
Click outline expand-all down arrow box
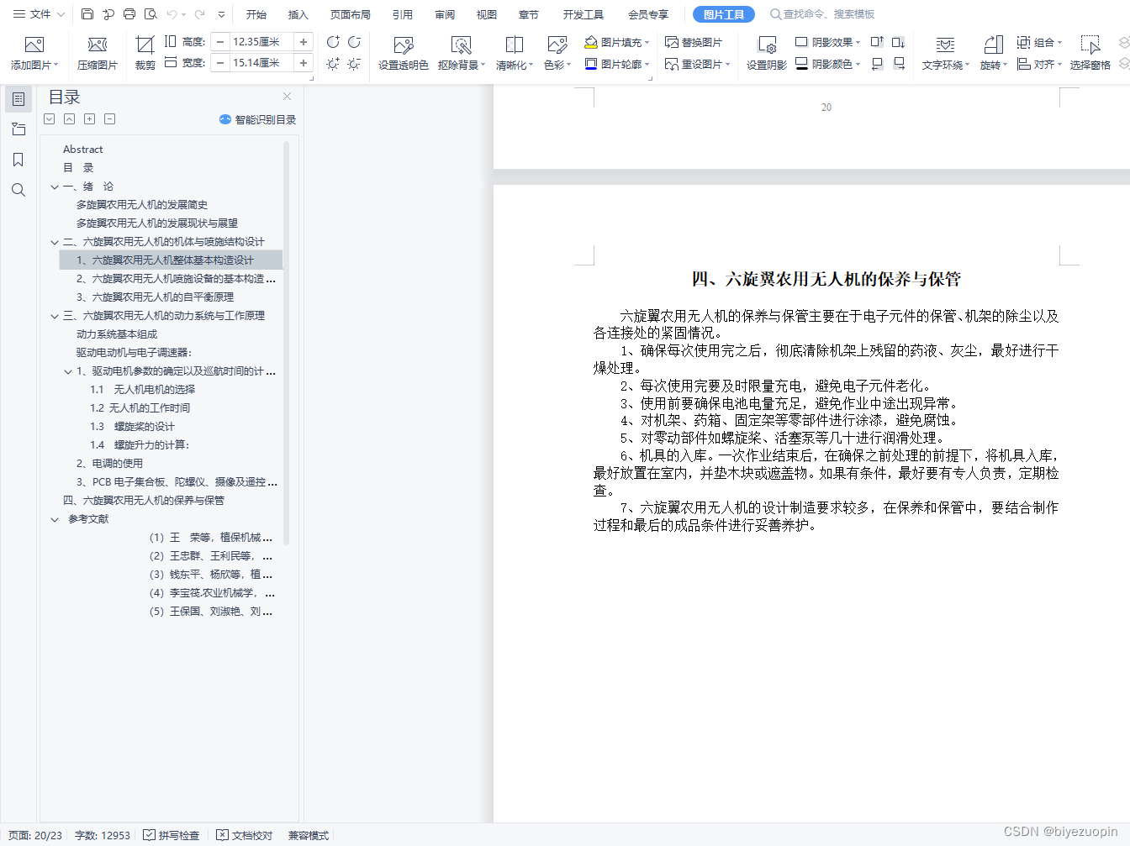coord(49,119)
